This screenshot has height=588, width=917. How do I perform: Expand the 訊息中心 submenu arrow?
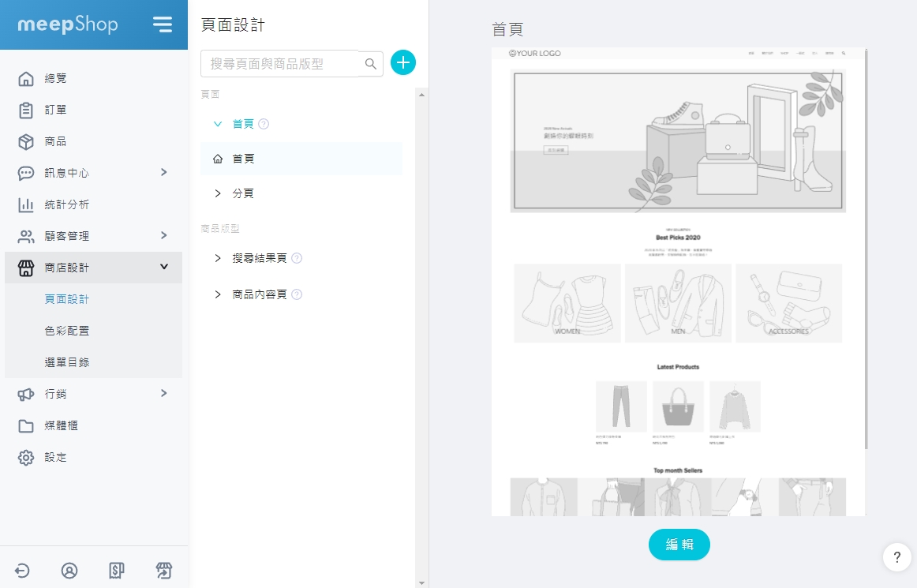click(x=164, y=172)
